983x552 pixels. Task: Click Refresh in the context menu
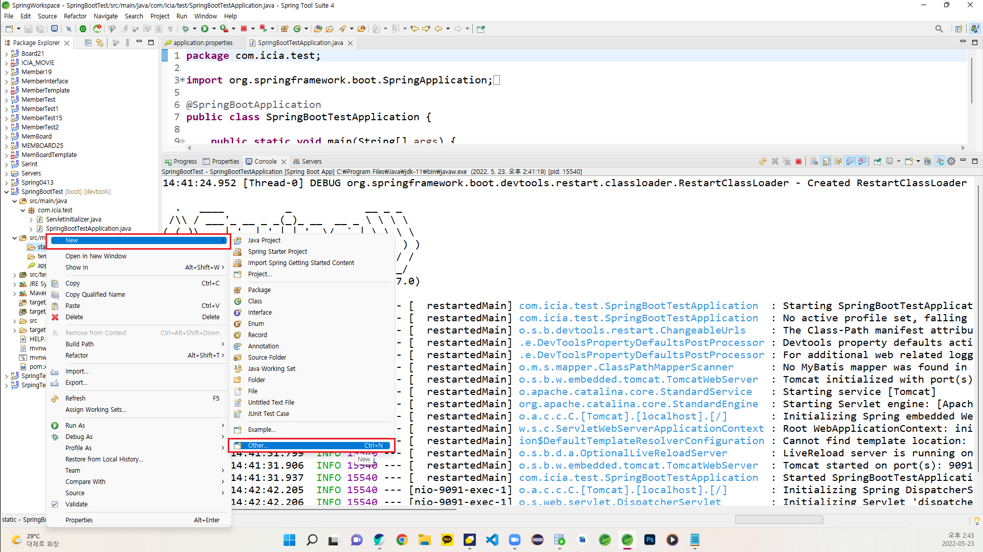[x=138, y=399]
